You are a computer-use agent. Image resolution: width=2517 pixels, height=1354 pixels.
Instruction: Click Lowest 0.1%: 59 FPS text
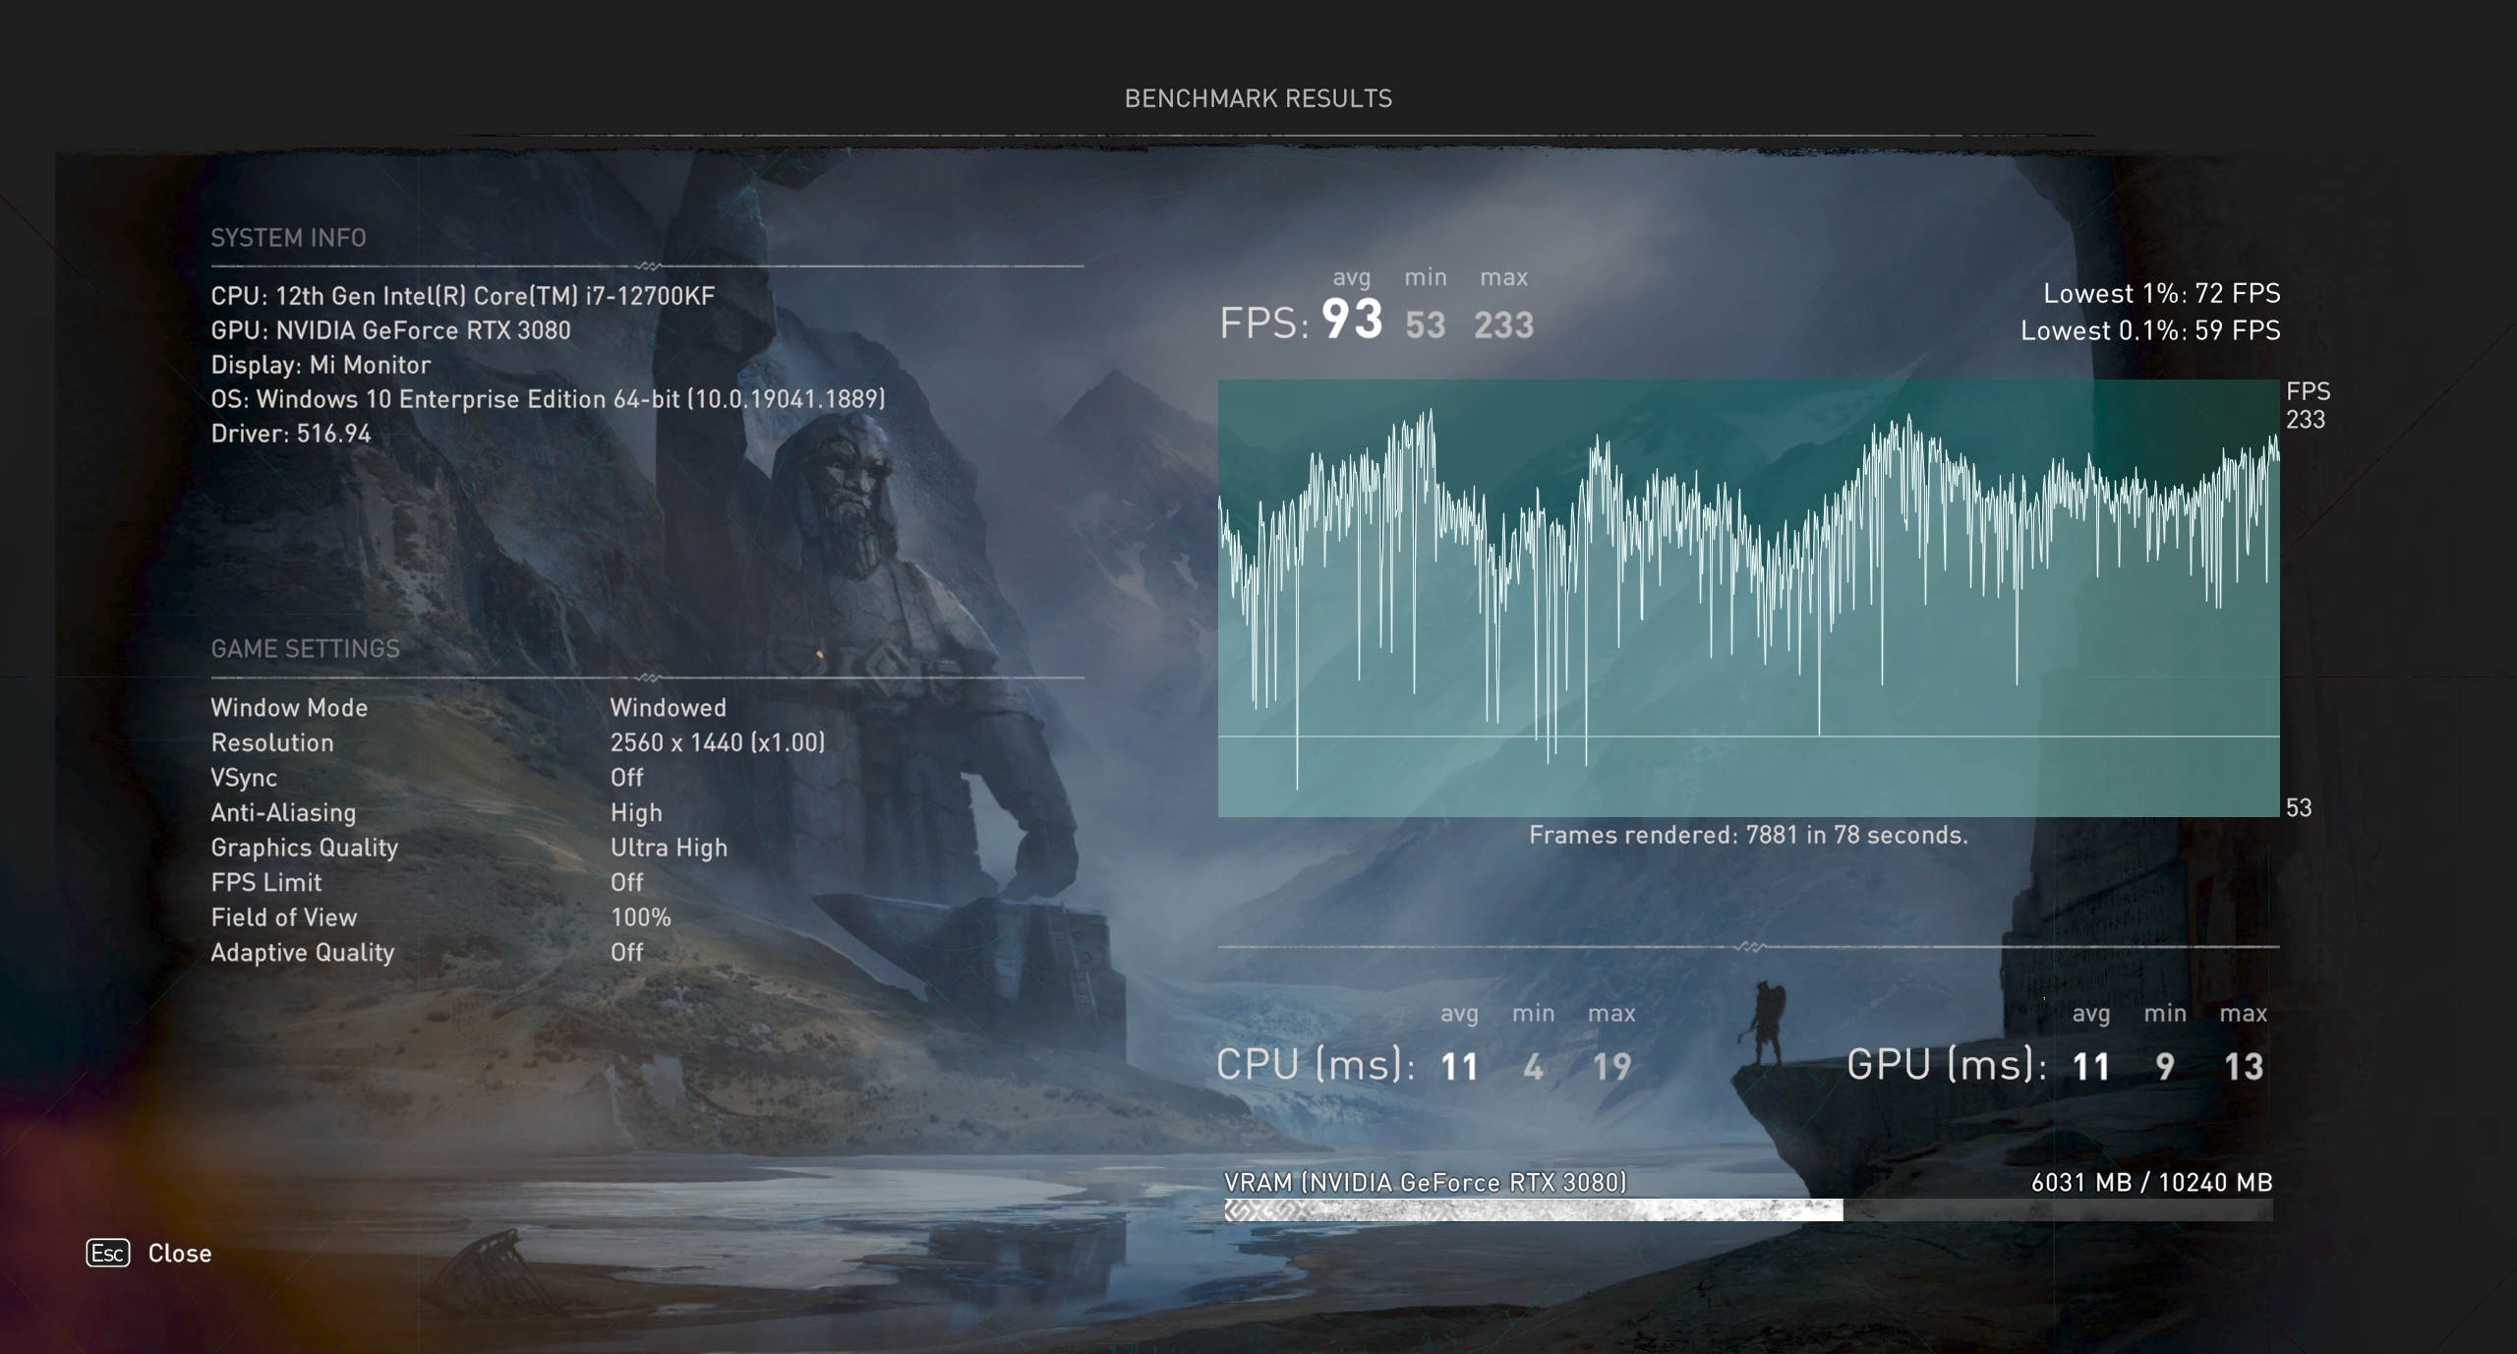(x=2150, y=330)
